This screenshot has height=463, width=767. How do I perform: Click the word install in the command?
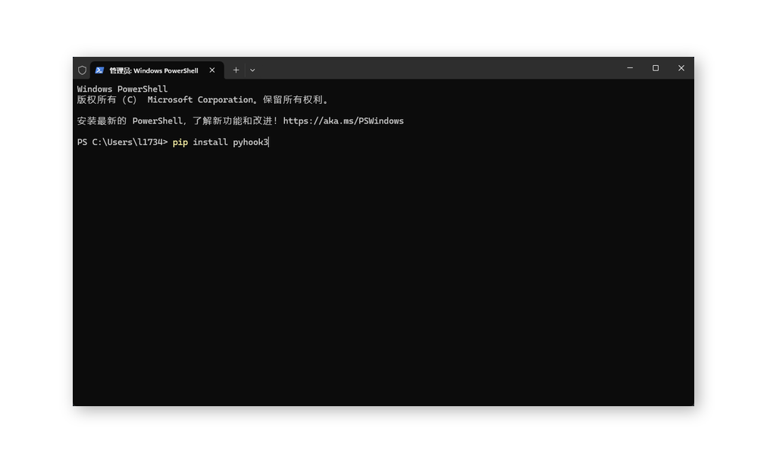click(x=211, y=142)
